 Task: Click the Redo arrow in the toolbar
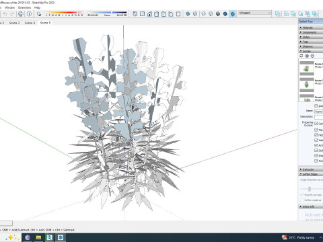(12, 14)
